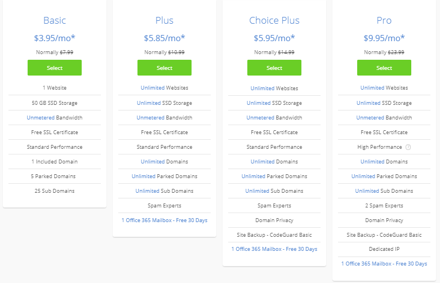Select the Basic plan
440x283 pixels.
coord(55,68)
